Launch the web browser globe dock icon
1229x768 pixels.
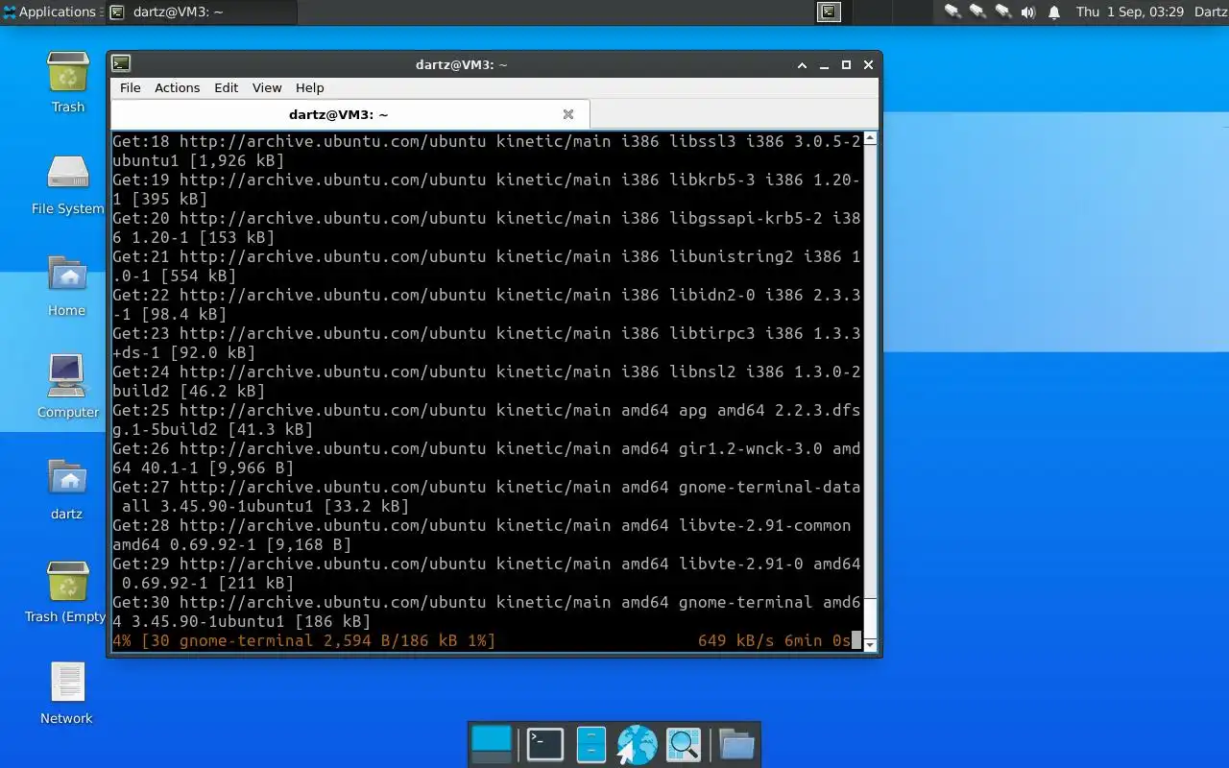tap(637, 744)
